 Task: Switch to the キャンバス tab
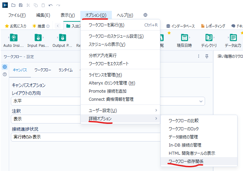coord(20,70)
